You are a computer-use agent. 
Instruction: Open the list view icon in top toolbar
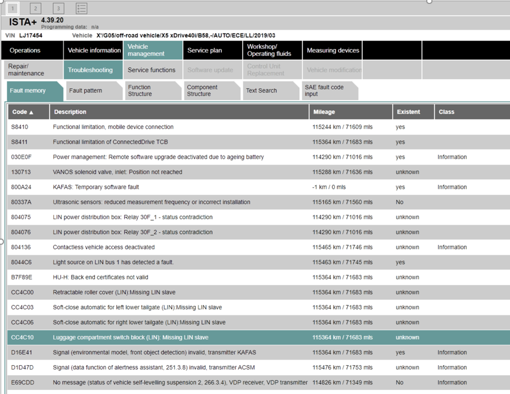(82, 8)
